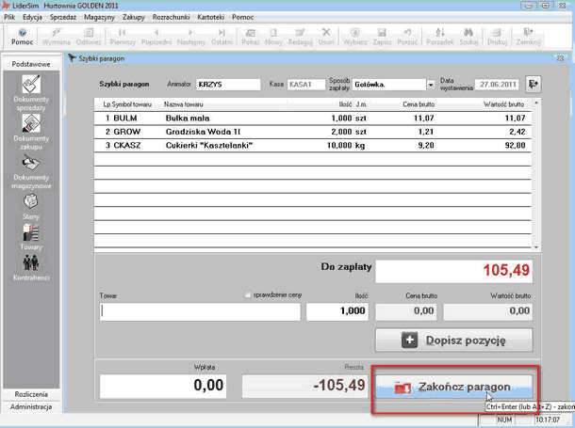Click the Dopisz pozycję button

[454, 341]
